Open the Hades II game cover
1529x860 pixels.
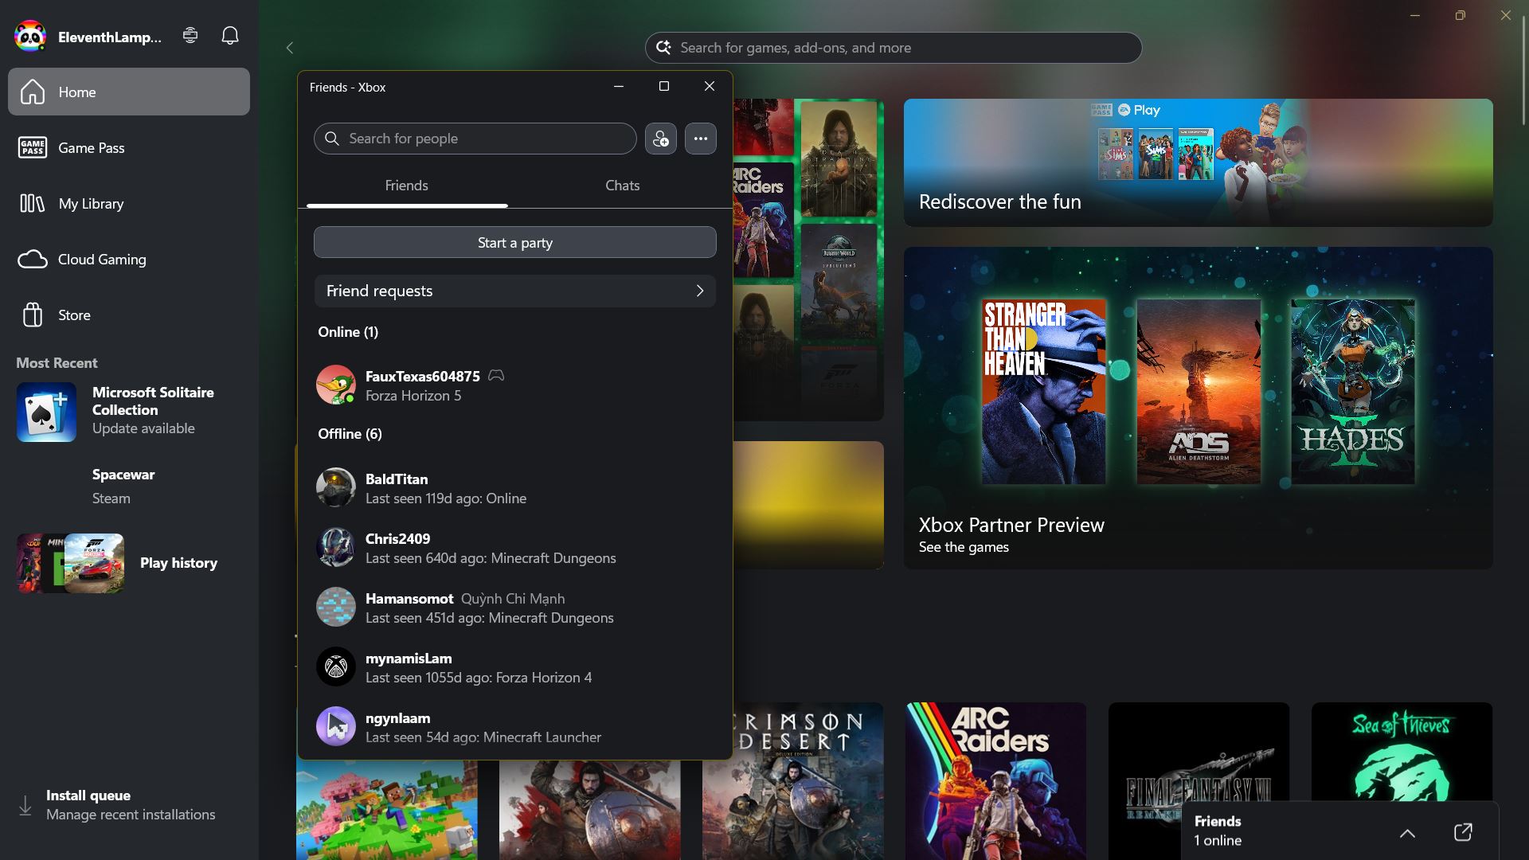click(1352, 391)
